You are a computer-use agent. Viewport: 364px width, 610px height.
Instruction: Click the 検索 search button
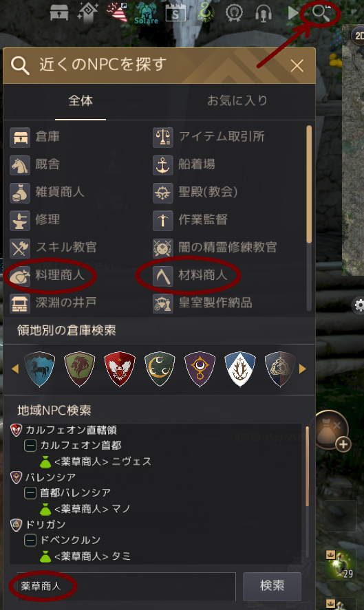(x=272, y=586)
